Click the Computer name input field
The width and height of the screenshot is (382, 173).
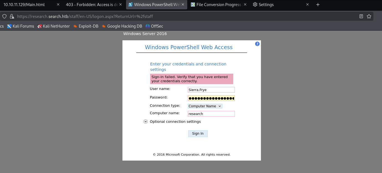point(211,114)
